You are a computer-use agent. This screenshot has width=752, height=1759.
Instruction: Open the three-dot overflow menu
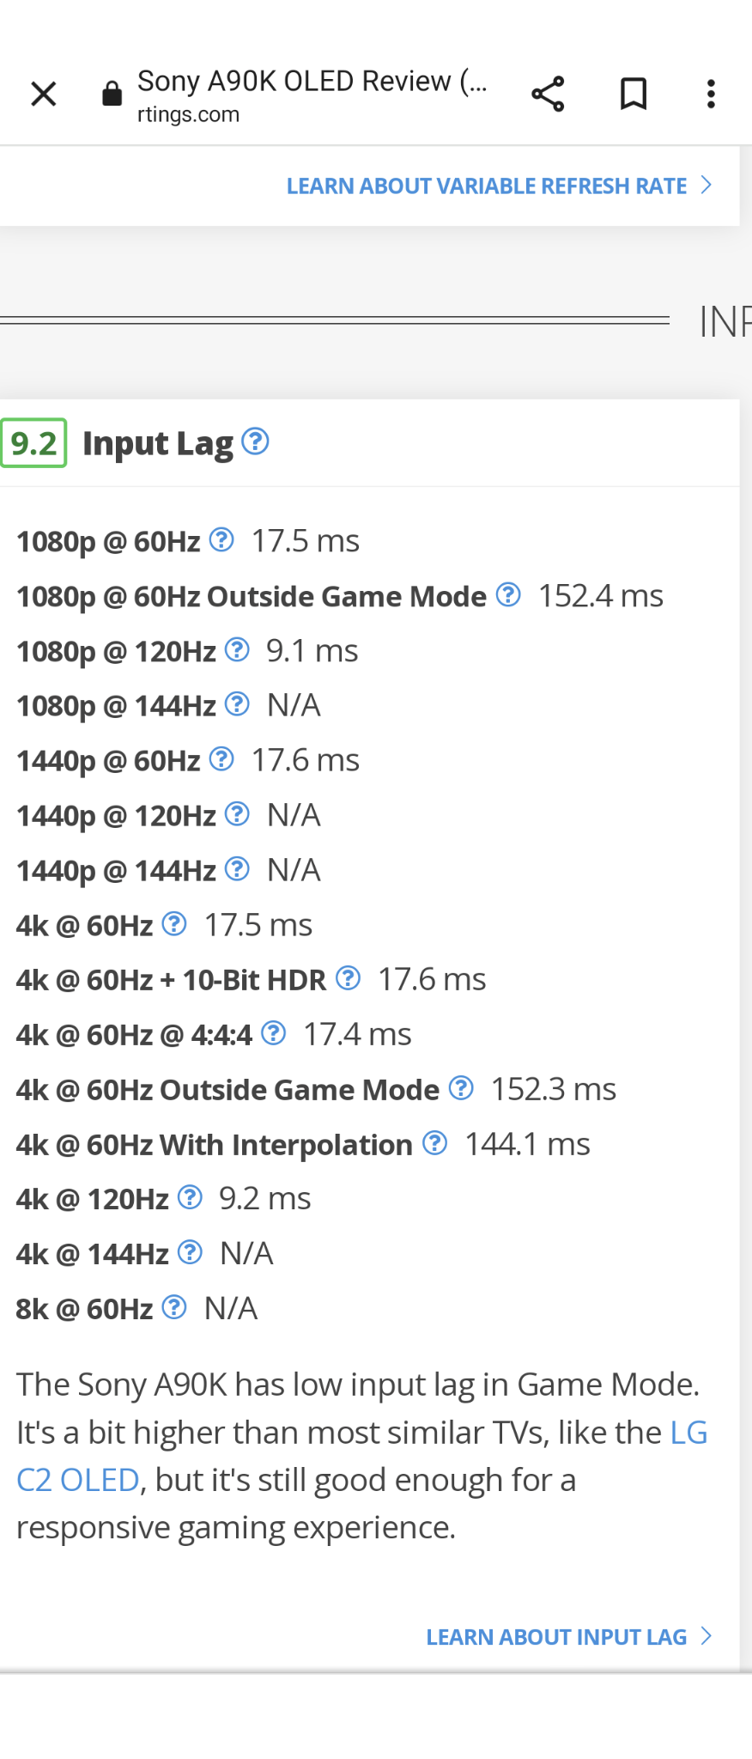[x=711, y=94]
